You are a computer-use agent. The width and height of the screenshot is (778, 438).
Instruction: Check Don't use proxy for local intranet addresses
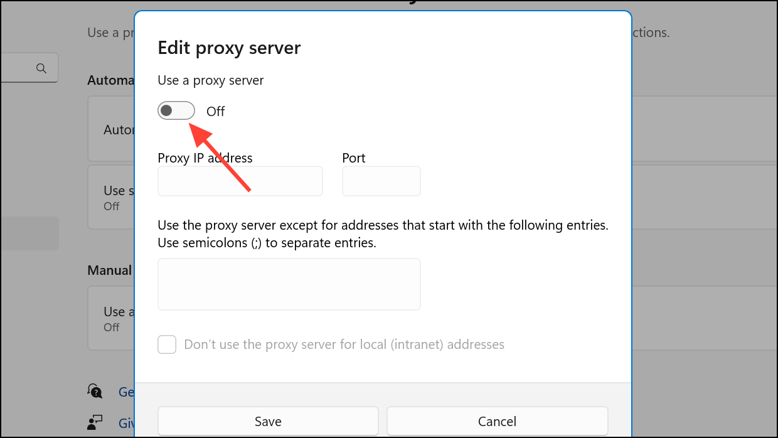click(x=167, y=345)
